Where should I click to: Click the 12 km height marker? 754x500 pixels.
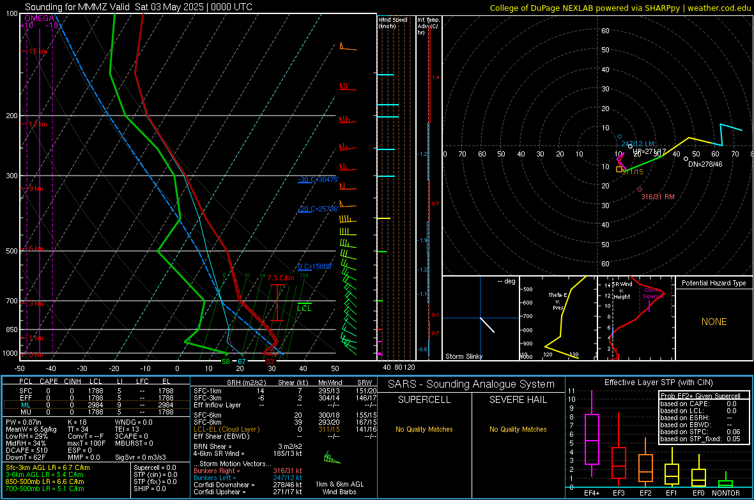[37, 124]
